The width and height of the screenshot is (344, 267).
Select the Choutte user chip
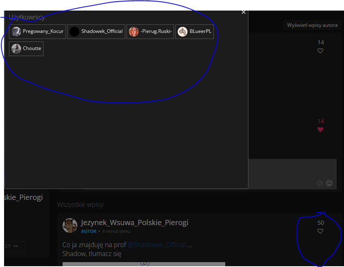click(x=26, y=48)
